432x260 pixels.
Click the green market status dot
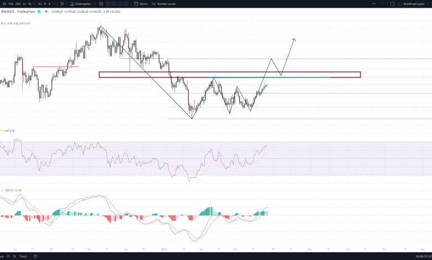[46, 12]
